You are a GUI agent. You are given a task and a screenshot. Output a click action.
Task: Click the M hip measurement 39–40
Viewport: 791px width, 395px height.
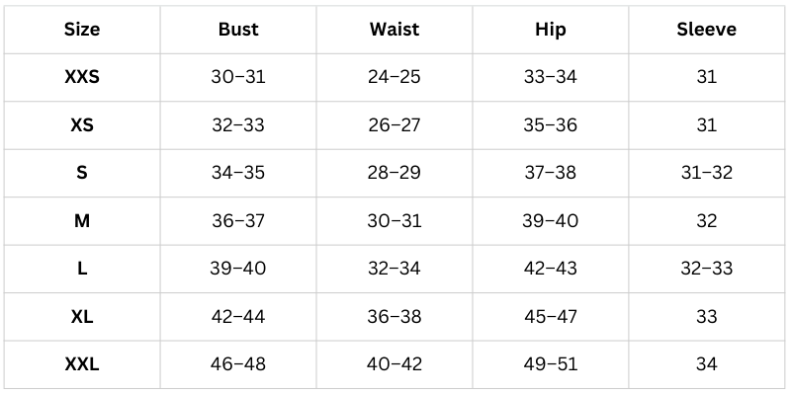tap(550, 221)
